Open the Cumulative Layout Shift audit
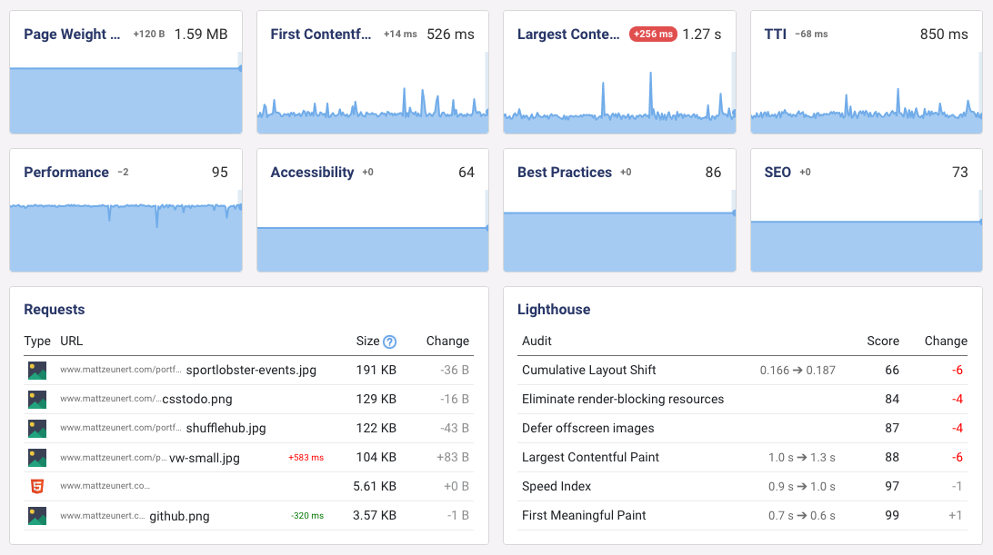Image resolution: width=993 pixels, height=555 pixels. click(589, 371)
